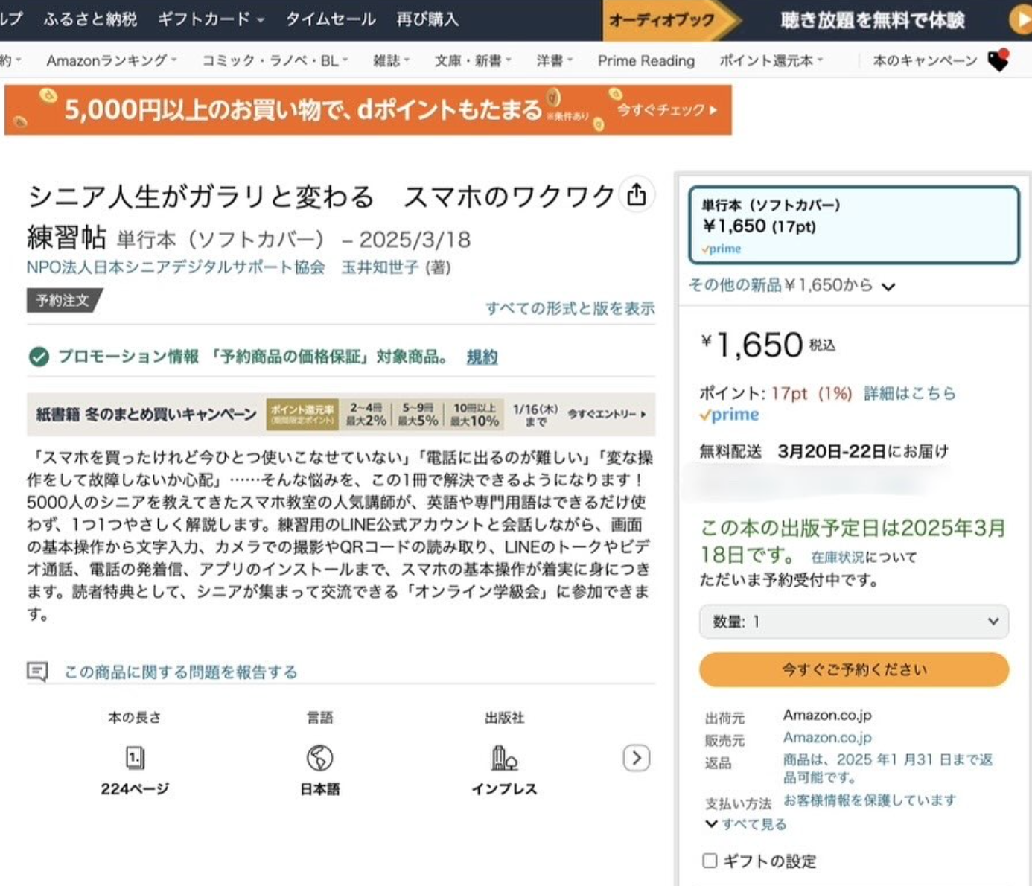Click the report problem speech bubble icon
Image resolution: width=1032 pixels, height=886 pixels.
tap(37, 672)
